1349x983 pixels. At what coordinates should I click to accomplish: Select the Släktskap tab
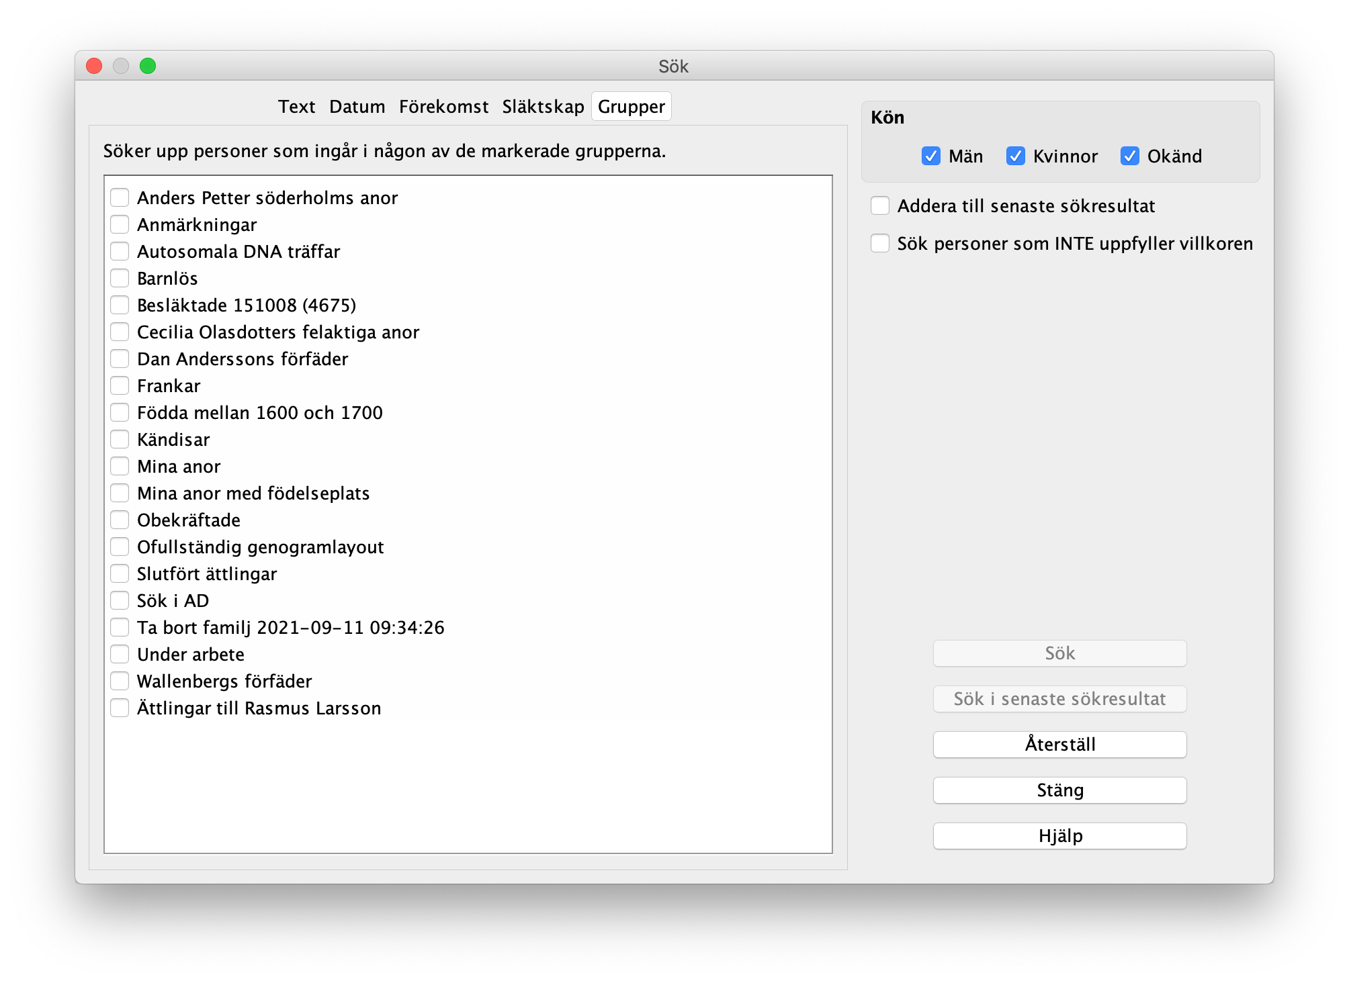click(x=543, y=107)
